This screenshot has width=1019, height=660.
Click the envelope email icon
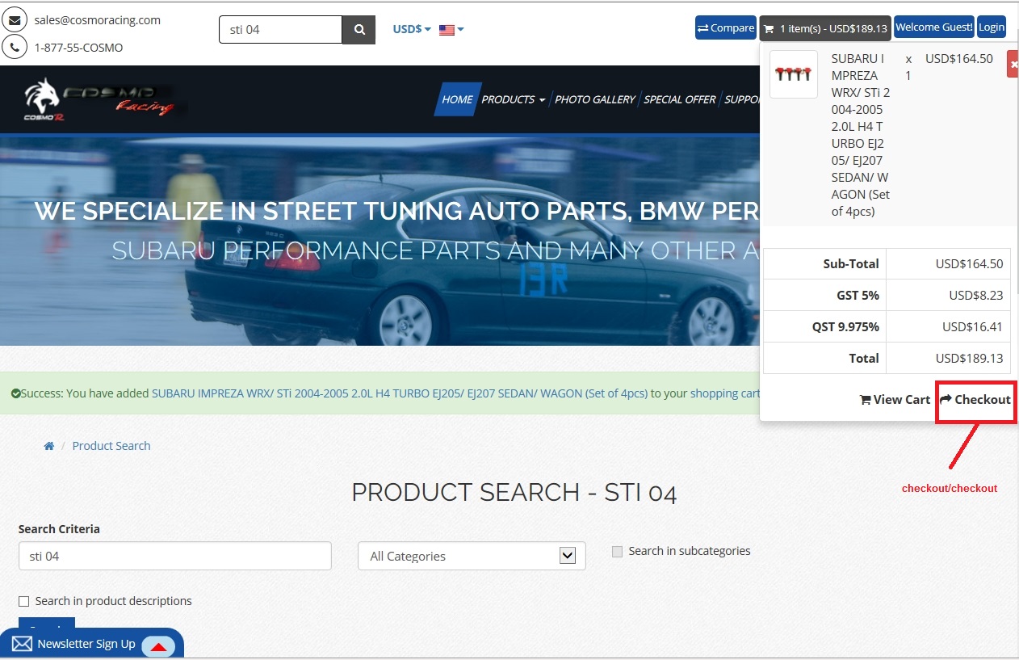coord(15,20)
